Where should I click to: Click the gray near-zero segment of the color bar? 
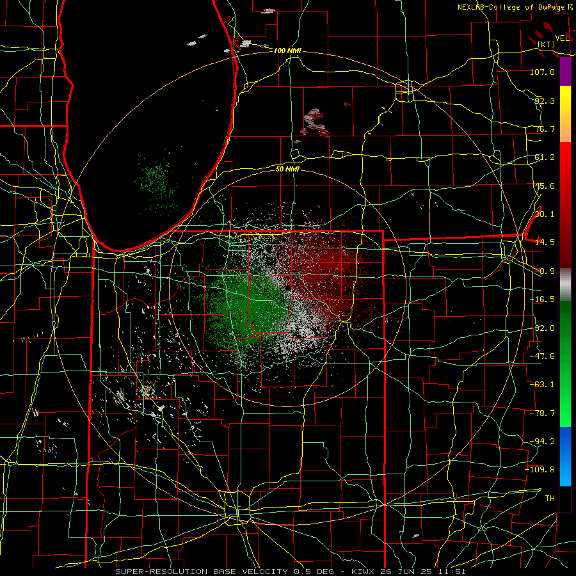565,285
